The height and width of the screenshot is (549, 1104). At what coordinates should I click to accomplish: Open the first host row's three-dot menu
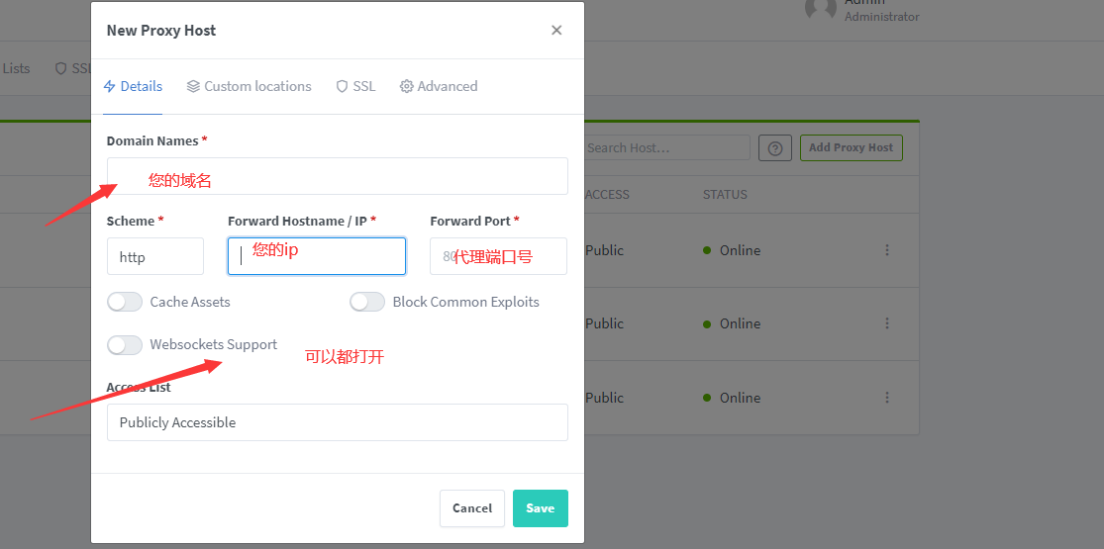(x=887, y=250)
